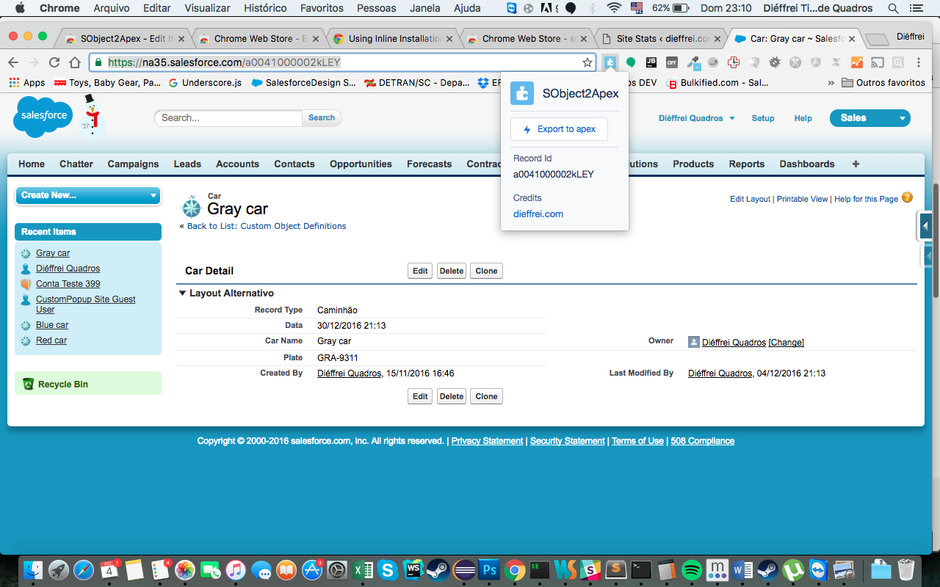Open Blue car in Recent Items
Screen dimensions: 940x587
click(x=52, y=325)
